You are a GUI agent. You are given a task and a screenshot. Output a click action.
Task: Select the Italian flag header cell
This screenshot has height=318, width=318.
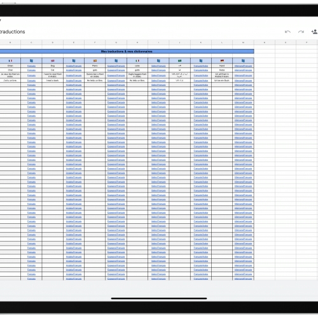click(137, 60)
